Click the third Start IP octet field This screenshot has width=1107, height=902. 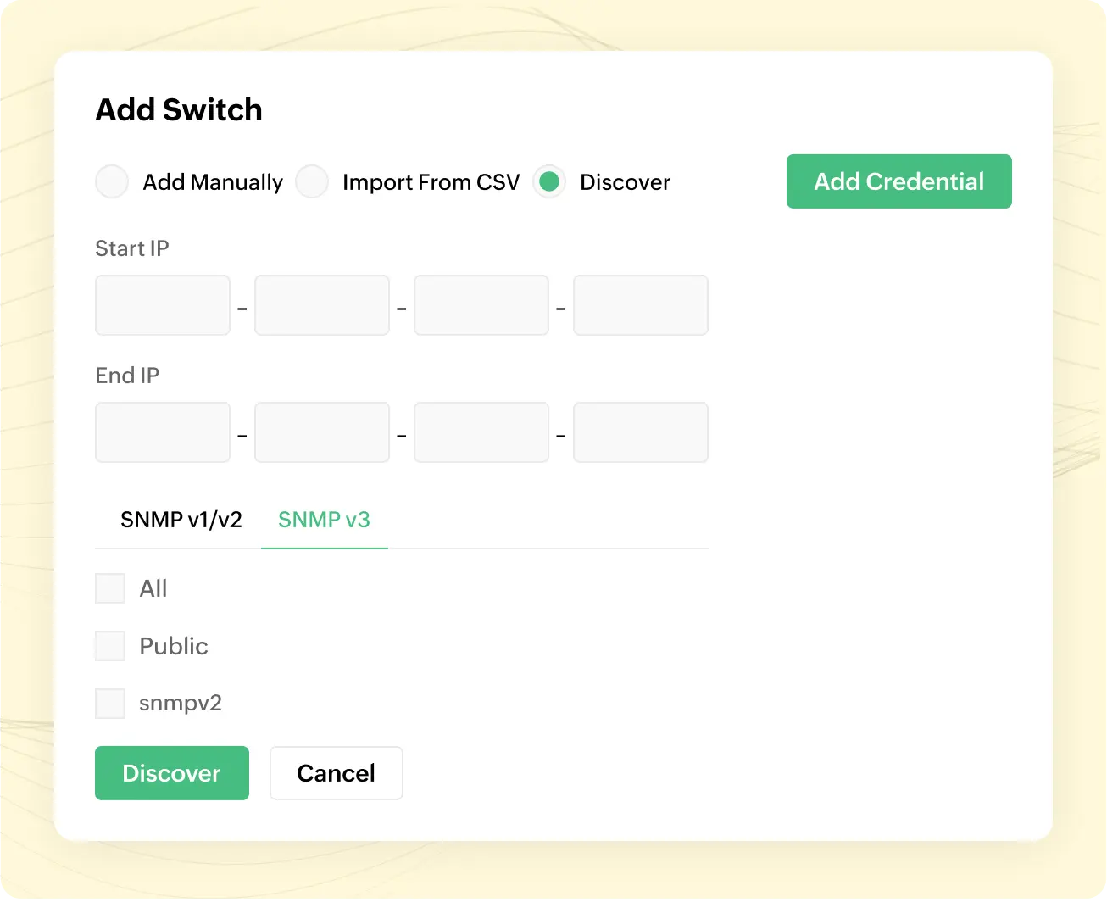point(481,305)
